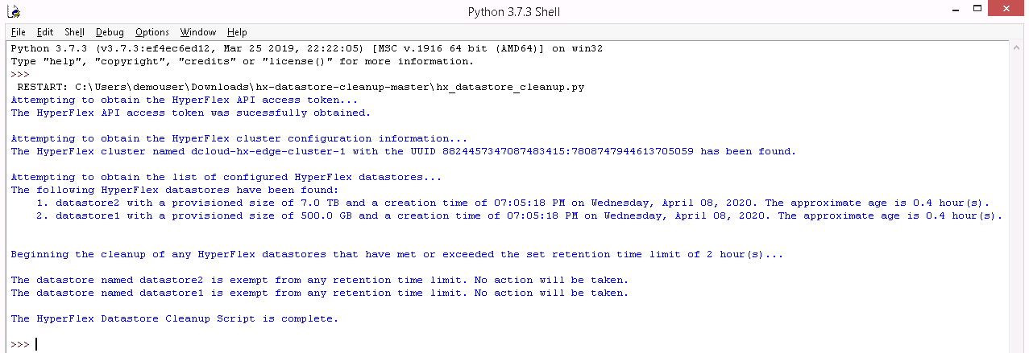Open the Shell menu
The height and width of the screenshot is (353, 1029).
(75, 32)
